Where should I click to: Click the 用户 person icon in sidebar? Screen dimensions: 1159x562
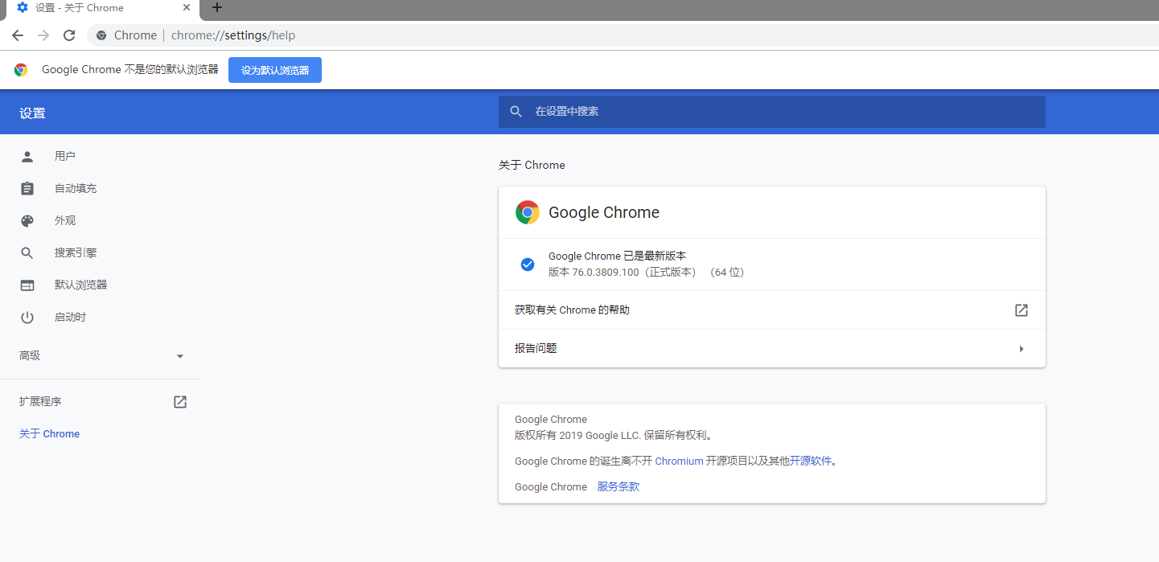coord(27,156)
